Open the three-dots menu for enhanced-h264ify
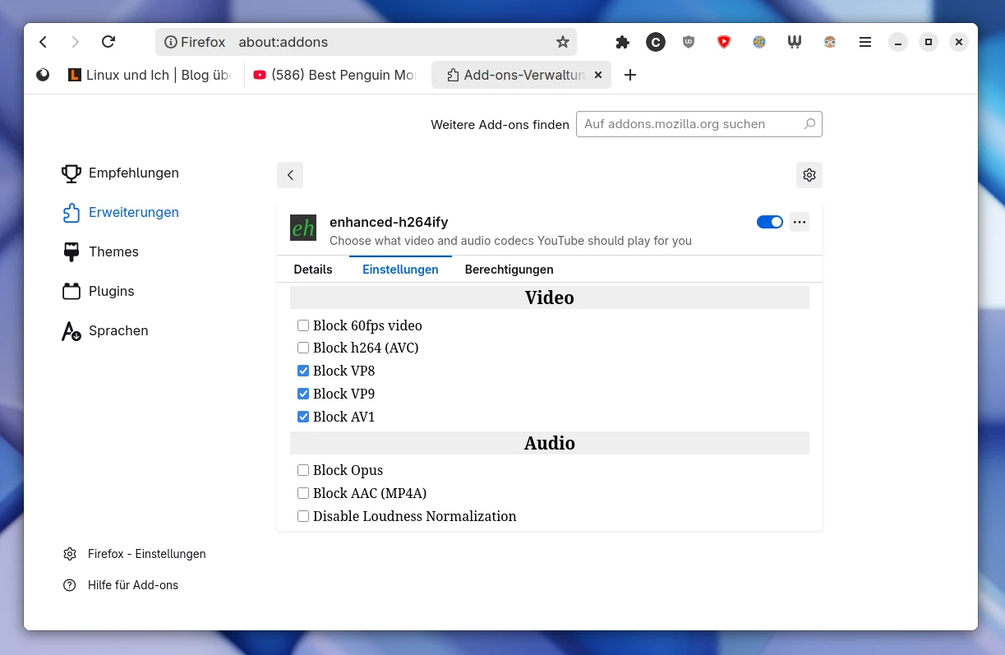 coord(799,222)
